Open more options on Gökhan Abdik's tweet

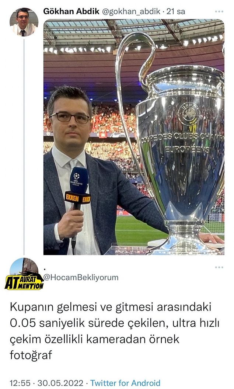tap(219, 11)
